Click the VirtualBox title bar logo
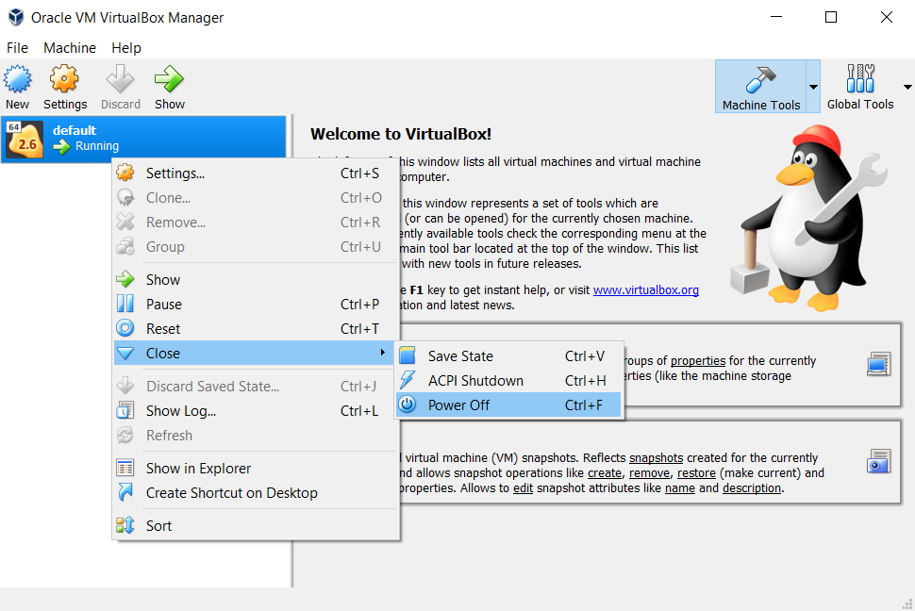Viewport: 915px width, 611px height. pos(16,18)
